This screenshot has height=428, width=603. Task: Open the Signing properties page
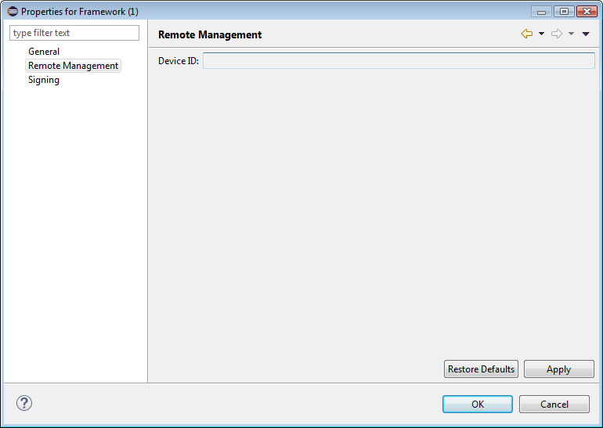44,80
